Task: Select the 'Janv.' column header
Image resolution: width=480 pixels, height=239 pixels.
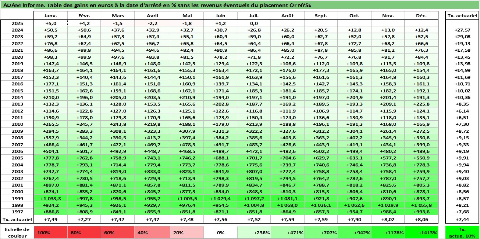Action: 51,16
